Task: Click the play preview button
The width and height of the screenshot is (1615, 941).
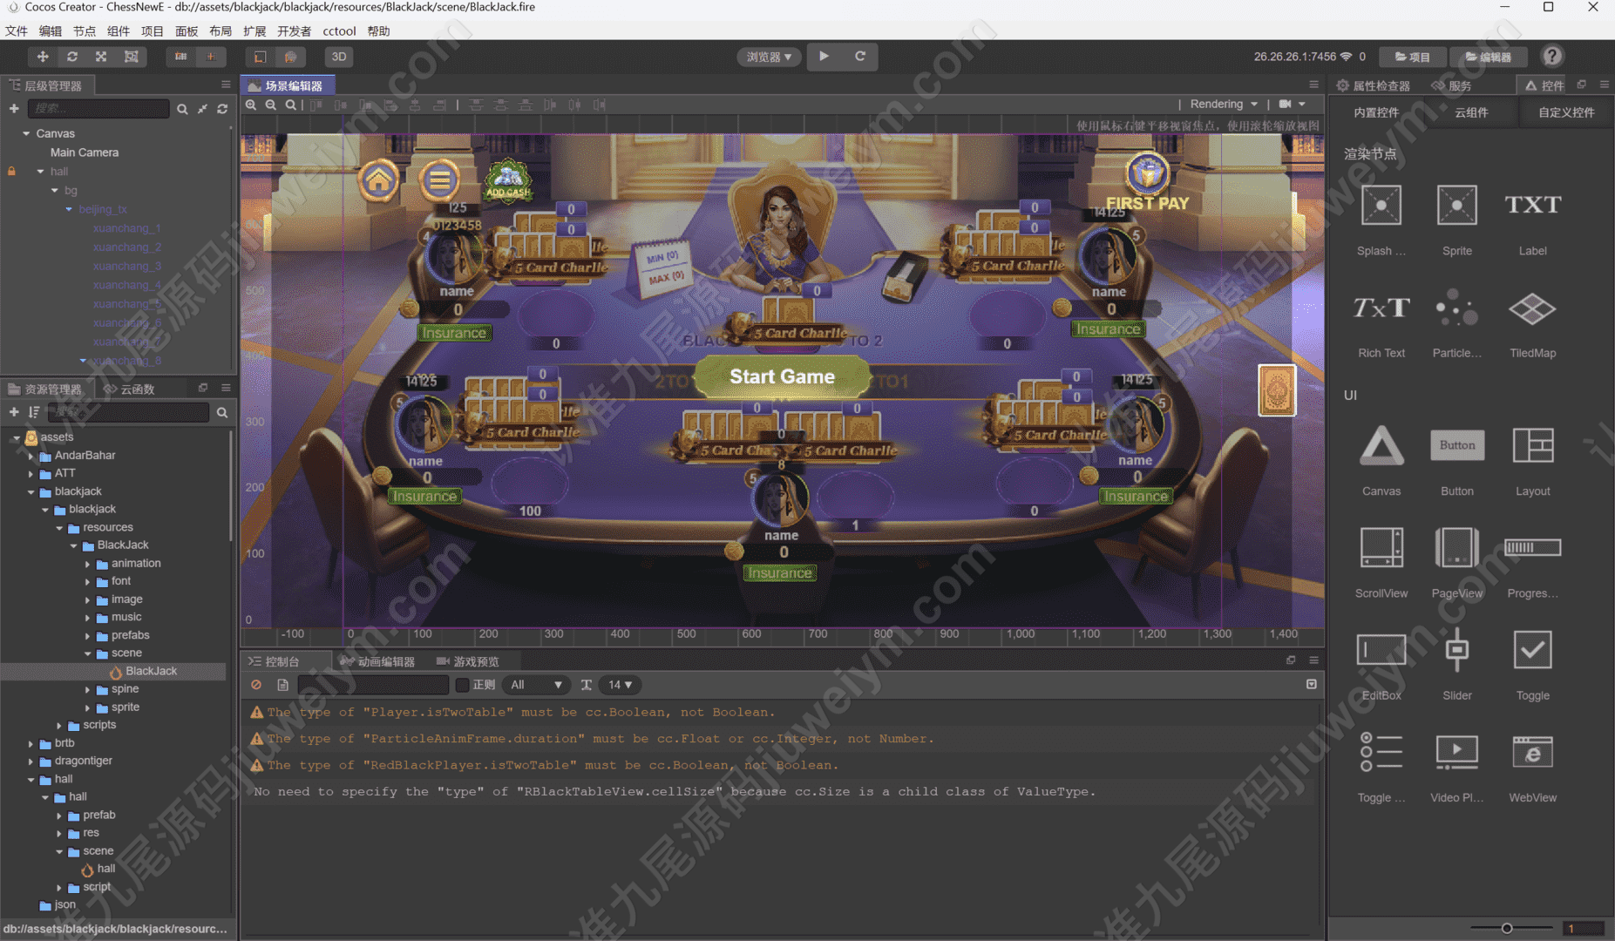Action: [x=824, y=57]
